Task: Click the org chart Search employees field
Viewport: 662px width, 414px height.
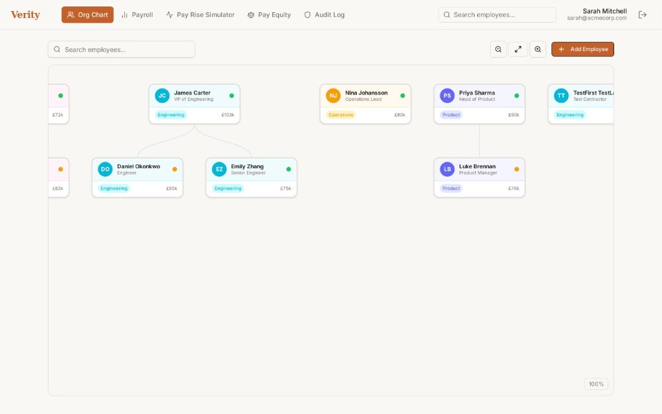Action: [121, 49]
